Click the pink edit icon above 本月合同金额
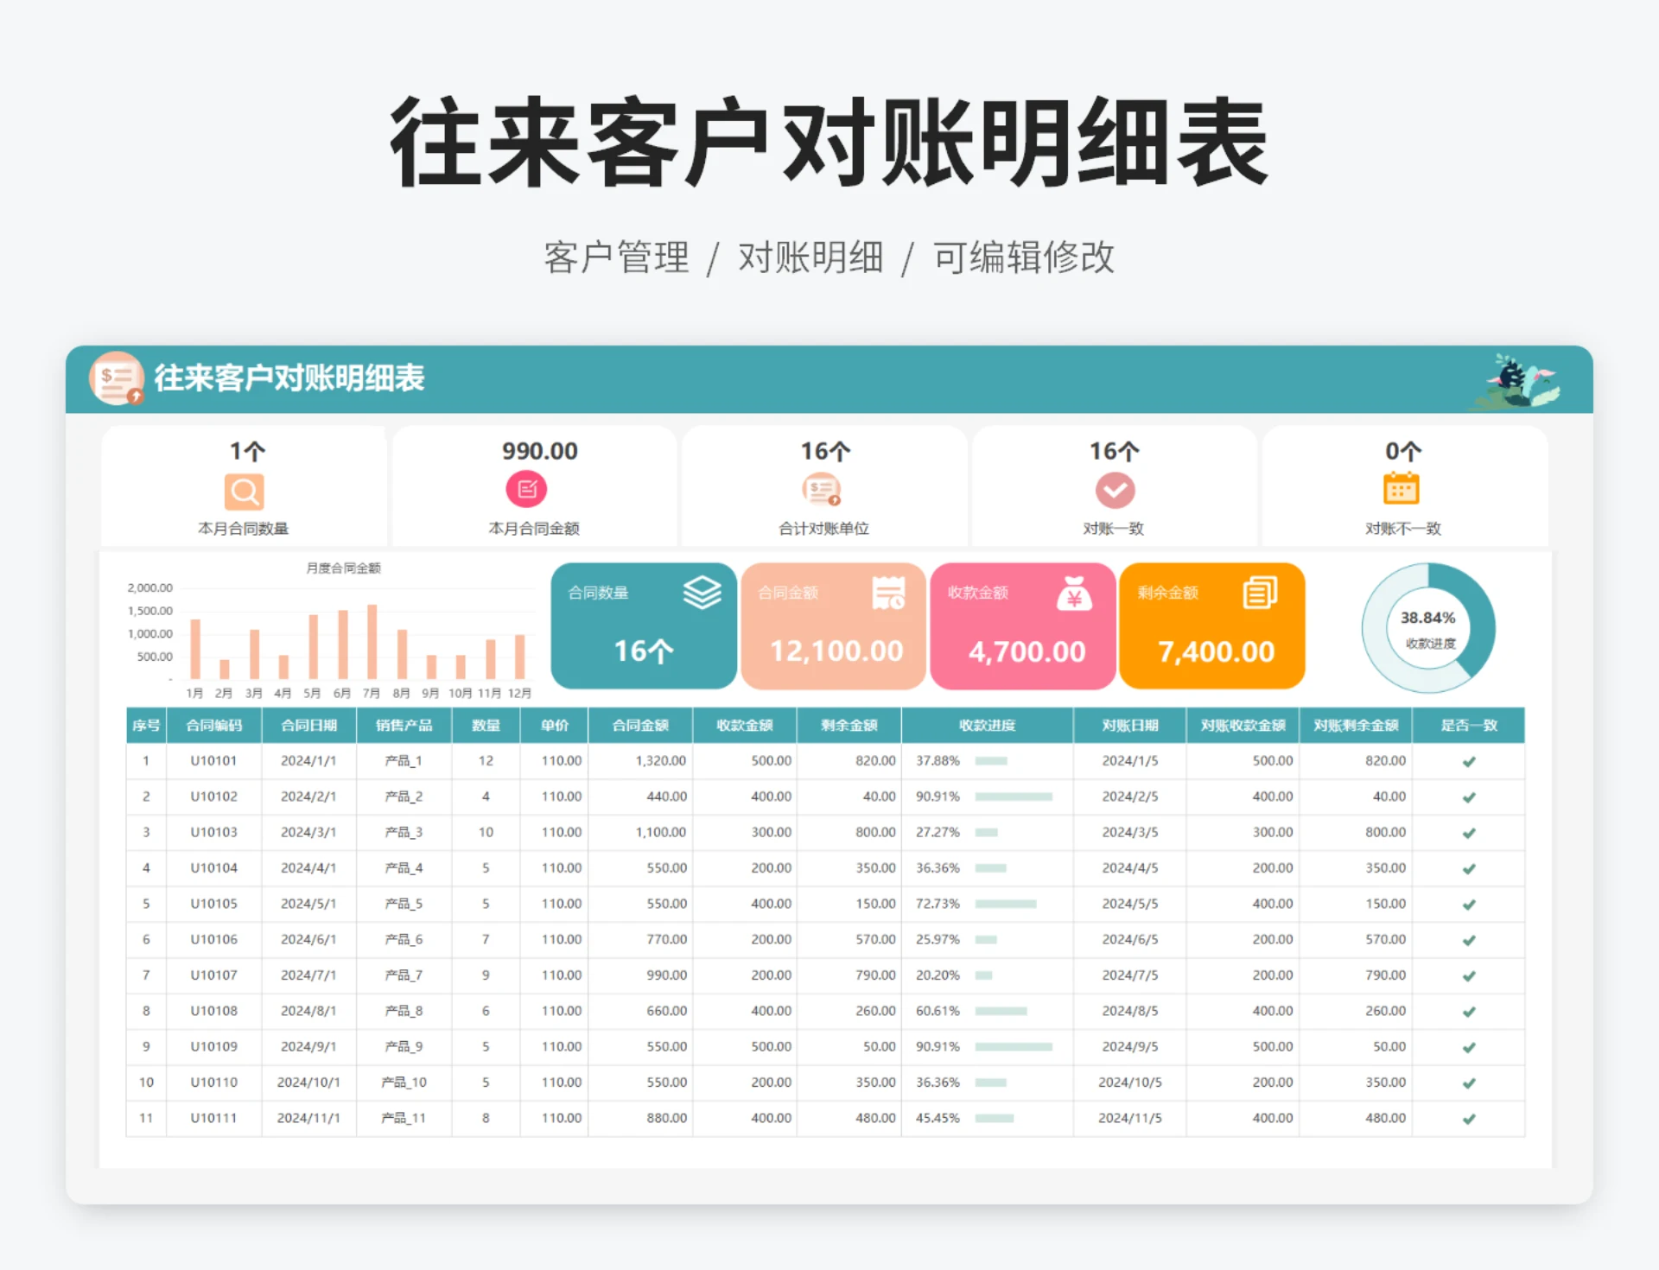The width and height of the screenshot is (1659, 1270). pos(528,488)
